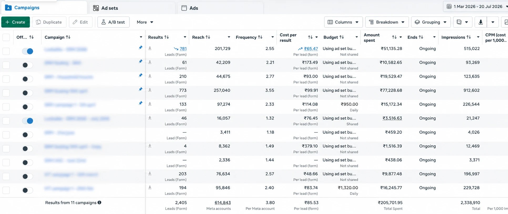Switch to the Ads tab
This screenshot has height=214, width=508.
pyautogui.click(x=190, y=8)
